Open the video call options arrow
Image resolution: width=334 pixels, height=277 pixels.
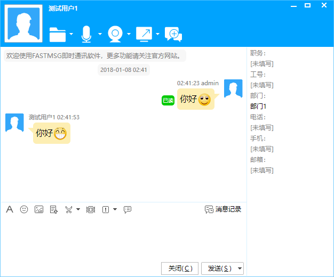[129, 34]
